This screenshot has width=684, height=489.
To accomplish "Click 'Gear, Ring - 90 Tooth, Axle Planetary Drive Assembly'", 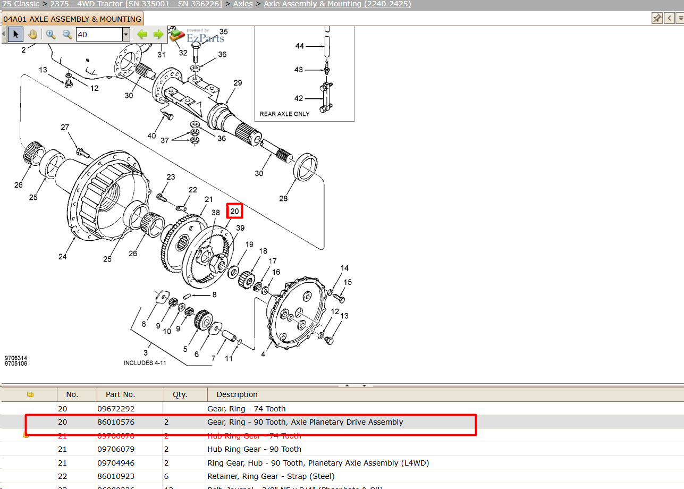I will pos(305,422).
